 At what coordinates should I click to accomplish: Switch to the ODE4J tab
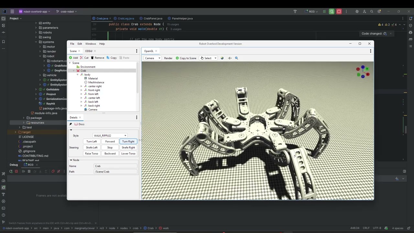[x=89, y=51]
